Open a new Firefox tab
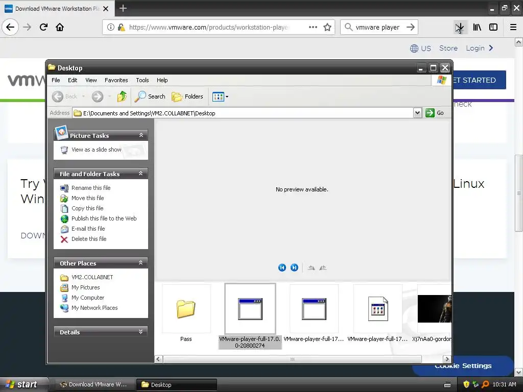The image size is (523, 392). click(123, 8)
